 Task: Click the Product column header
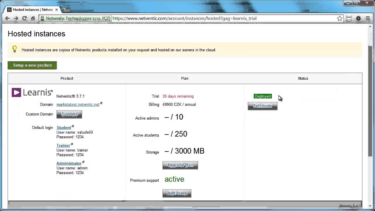(x=67, y=79)
